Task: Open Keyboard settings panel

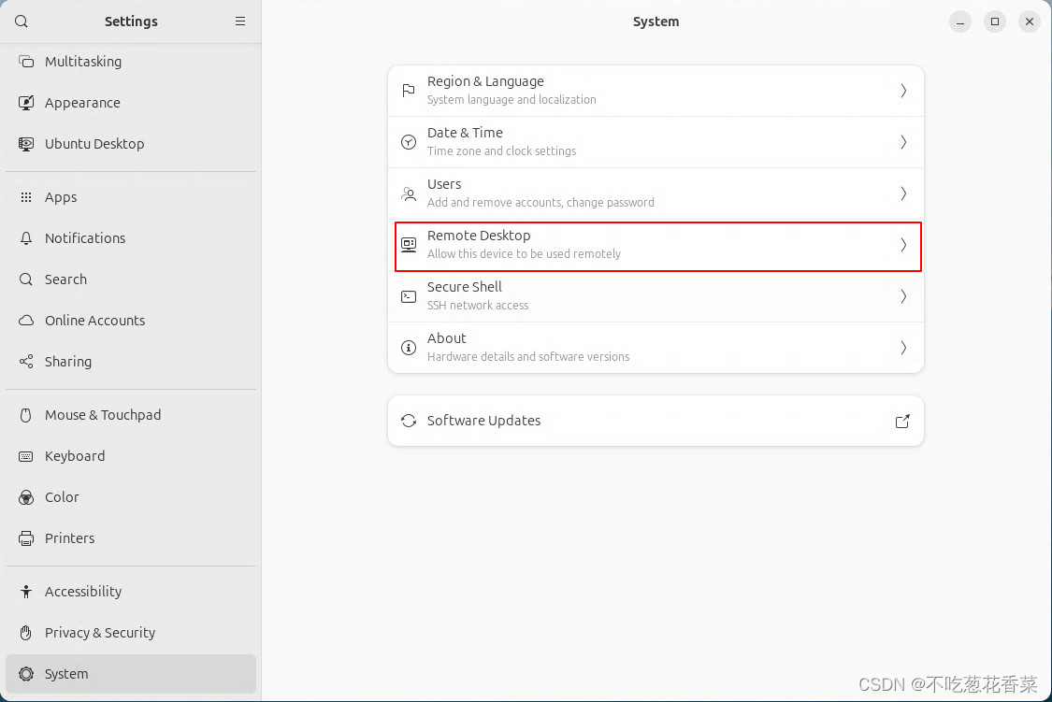Action: (131, 456)
